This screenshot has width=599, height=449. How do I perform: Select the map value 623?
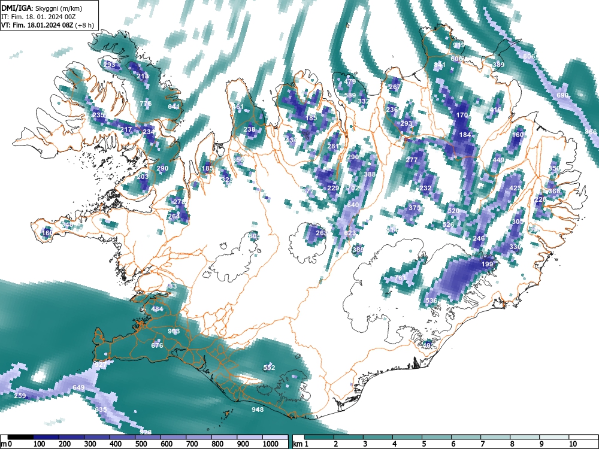[x=350, y=233]
